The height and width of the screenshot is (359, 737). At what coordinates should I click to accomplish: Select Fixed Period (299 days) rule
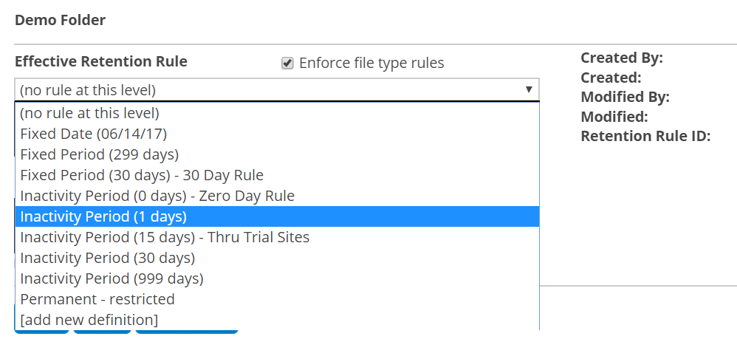coord(100,155)
